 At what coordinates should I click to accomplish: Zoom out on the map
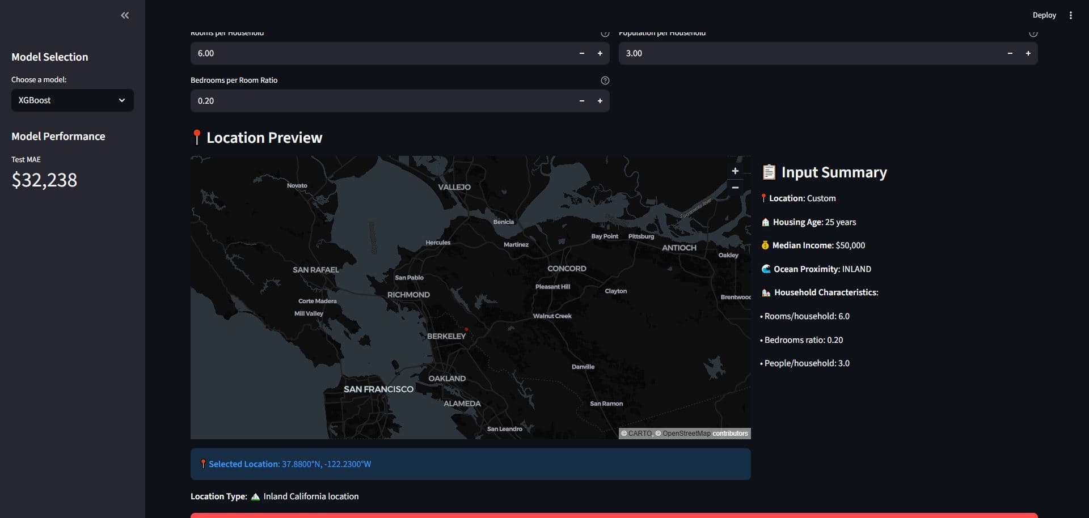coord(735,188)
